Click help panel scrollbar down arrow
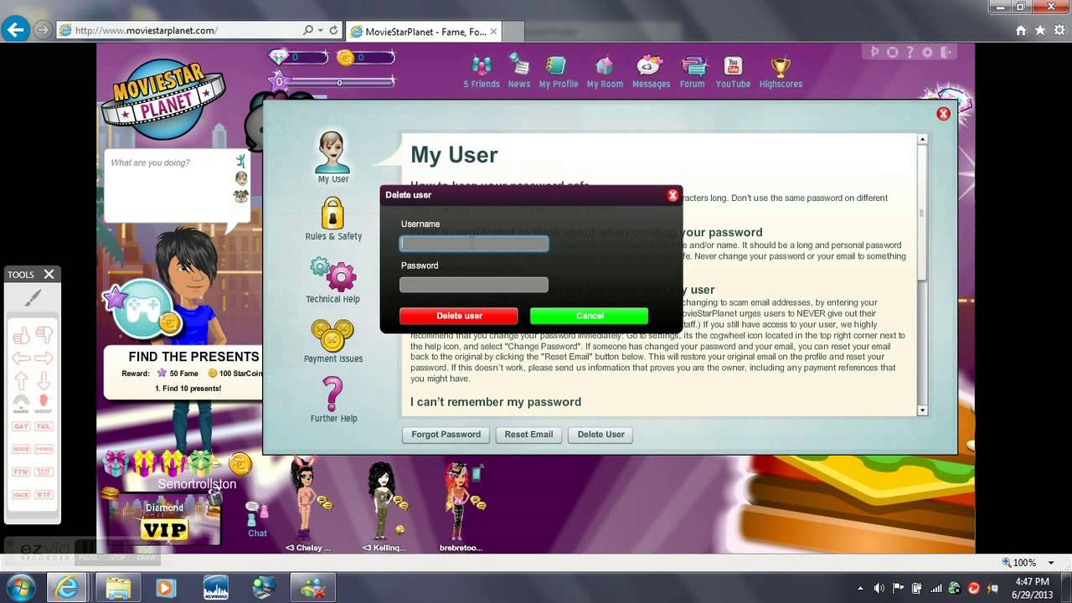The height and width of the screenshot is (603, 1072). [922, 410]
